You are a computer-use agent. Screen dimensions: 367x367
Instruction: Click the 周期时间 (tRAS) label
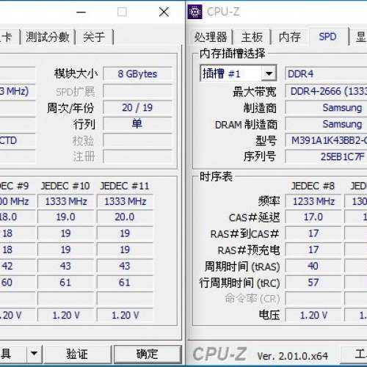tap(242, 266)
